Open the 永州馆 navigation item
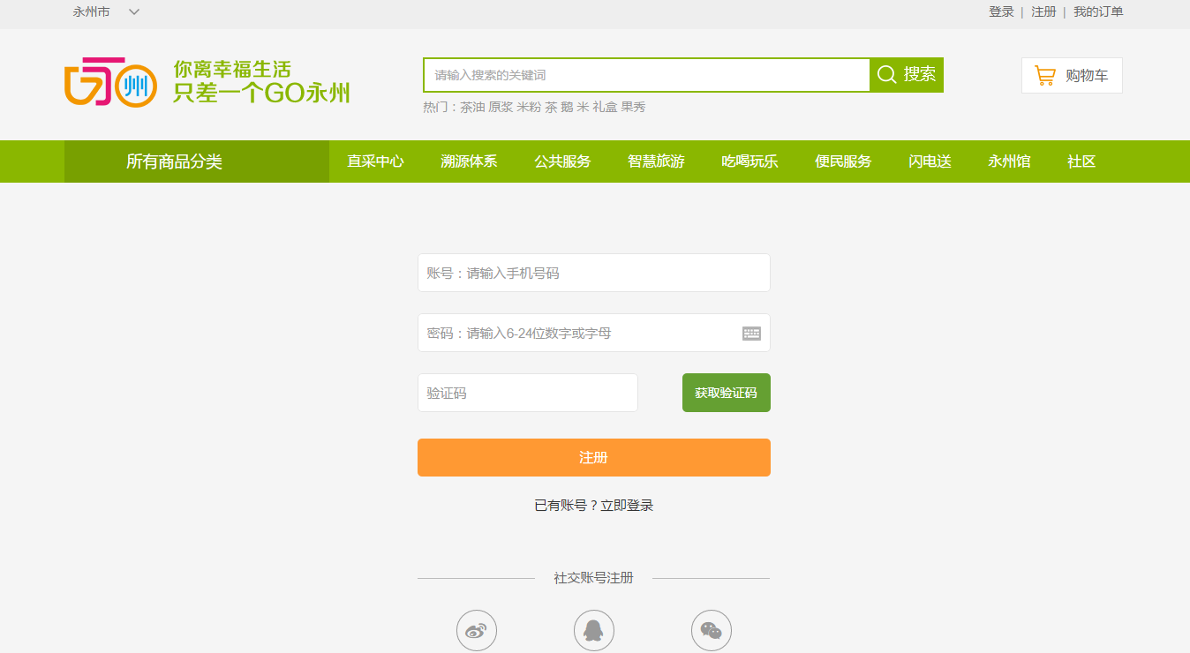1190x653 pixels. coord(1009,161)
